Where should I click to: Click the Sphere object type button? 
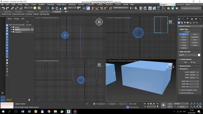pos(184,37)
